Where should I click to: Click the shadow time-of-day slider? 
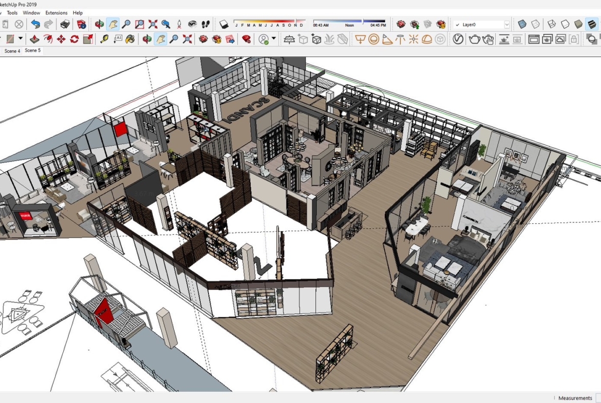pos(349,22)
